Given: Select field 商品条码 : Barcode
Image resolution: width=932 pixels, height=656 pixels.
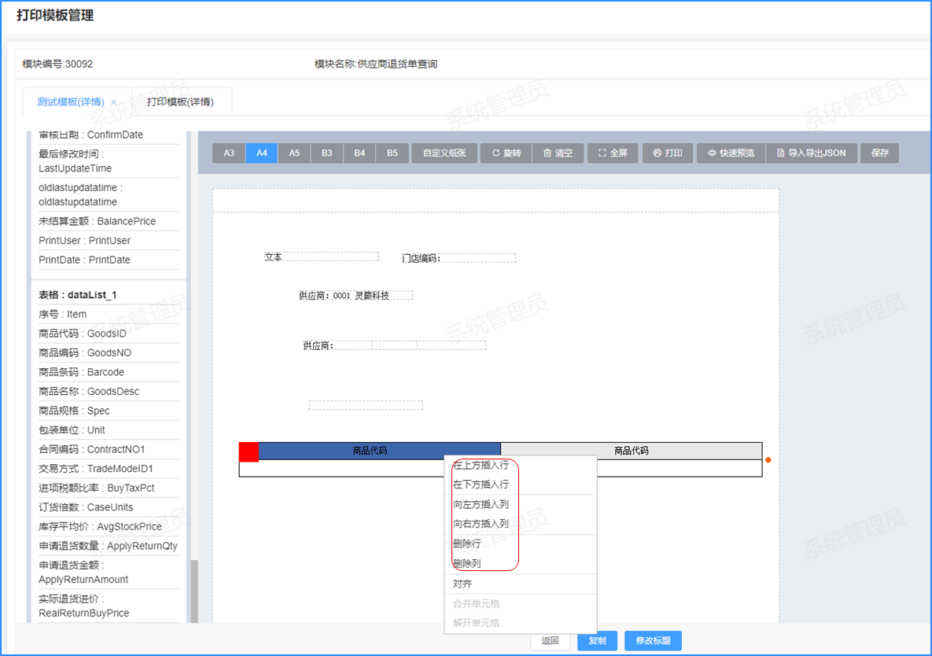Looking at the screenshot, I should pos(109,372).
